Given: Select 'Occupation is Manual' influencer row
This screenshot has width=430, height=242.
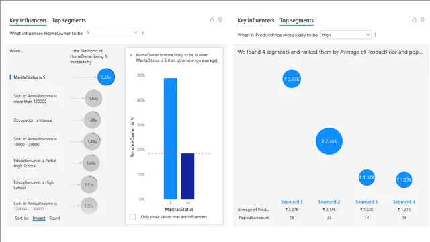Looking at the screenshot, I should point(33,120).
